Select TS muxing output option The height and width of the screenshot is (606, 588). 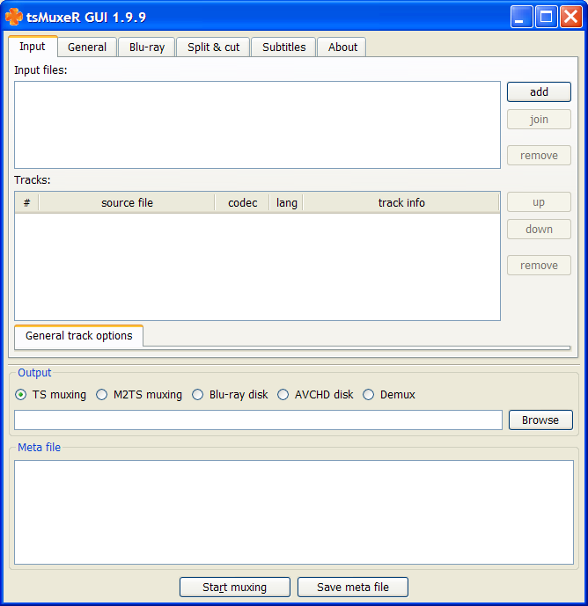[x=51, y=395]
